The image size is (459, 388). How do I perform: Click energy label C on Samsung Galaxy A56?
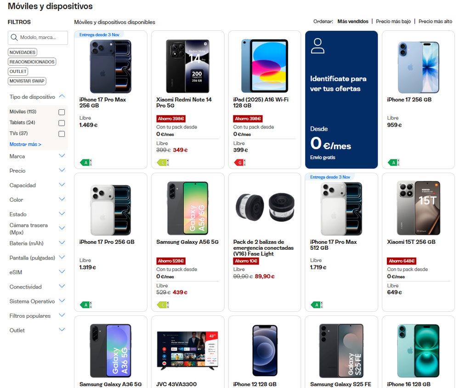tap(163, 304)
